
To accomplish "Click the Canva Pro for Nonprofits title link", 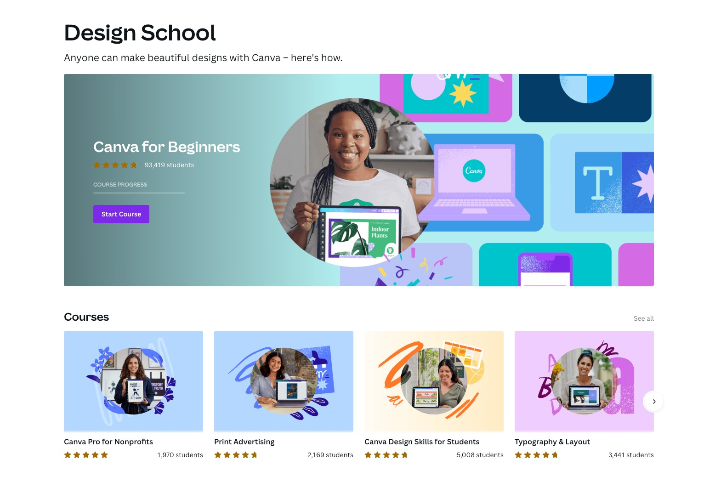I will coord(108,442).
